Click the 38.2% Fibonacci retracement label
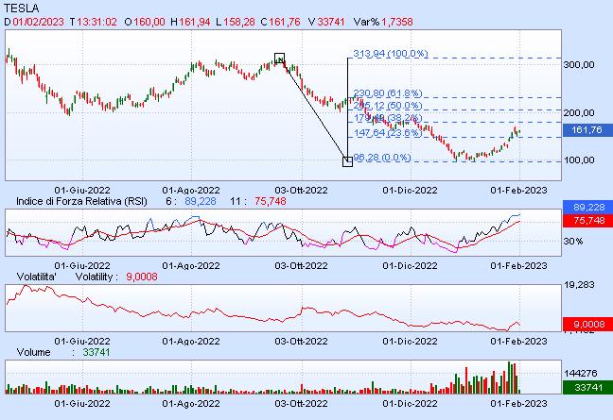The image size is (613, 420). tap(388, 118)
